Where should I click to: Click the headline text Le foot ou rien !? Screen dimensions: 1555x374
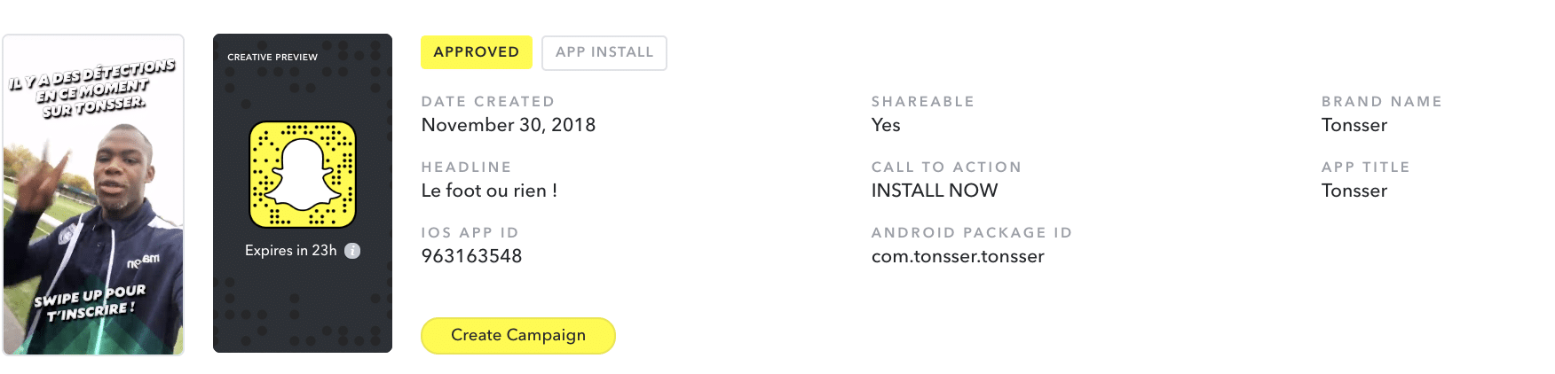489,191
